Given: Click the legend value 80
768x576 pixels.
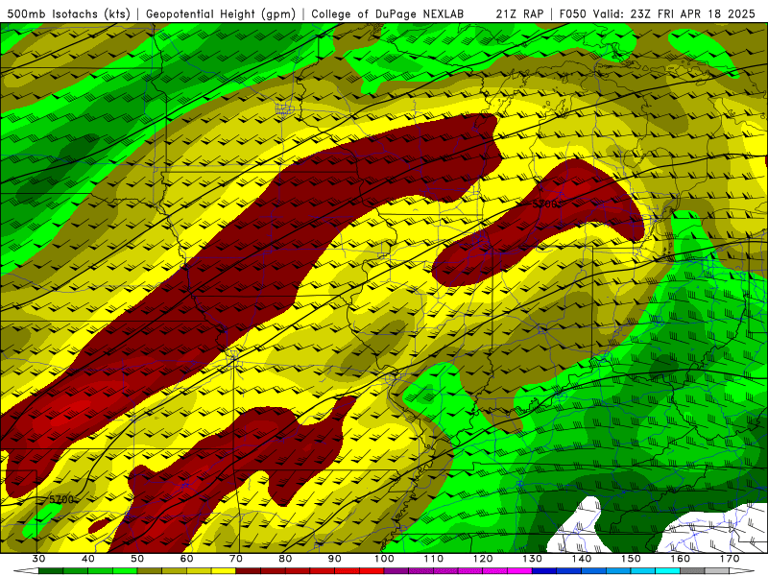Looking at the screenshot, I should pyautogui.click(x=285, y=559).
